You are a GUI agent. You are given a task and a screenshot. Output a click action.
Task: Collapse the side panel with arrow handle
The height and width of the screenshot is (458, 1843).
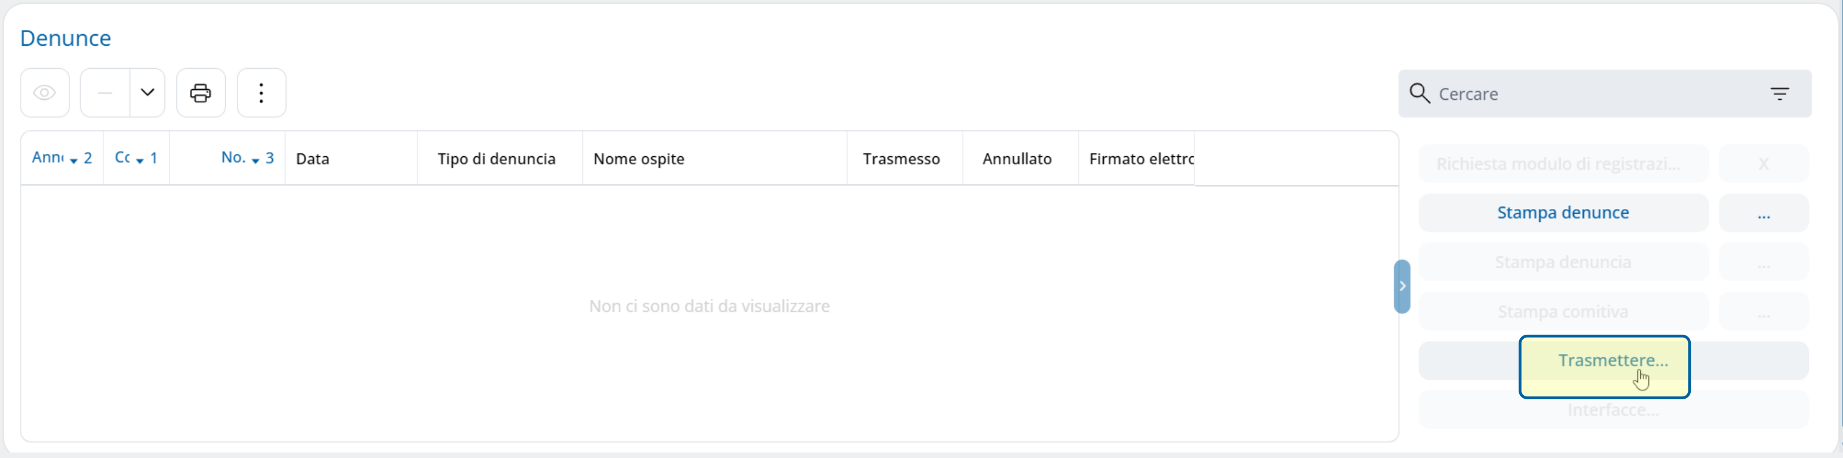[x=1402, y=286]
